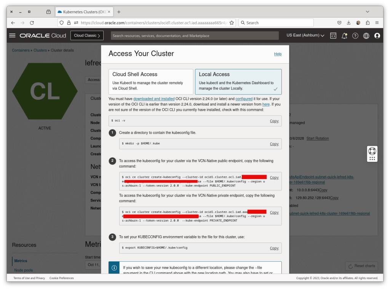Open the Oracle Cloud navigation hamburger menu
Viewport: 390px width, 289px height.
point(12,35)
